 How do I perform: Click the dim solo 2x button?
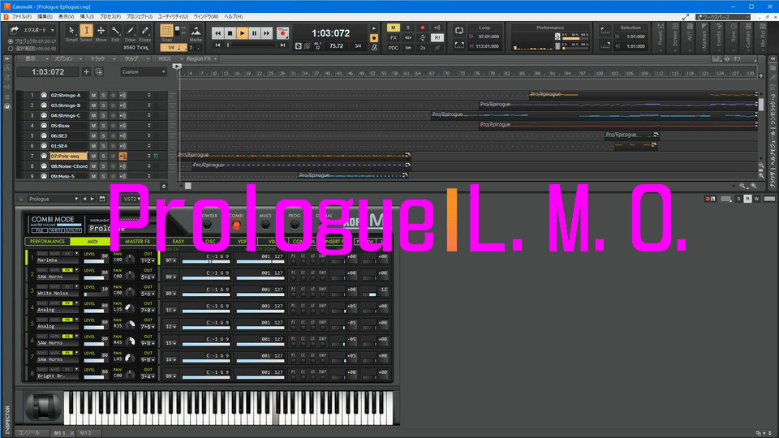(x=423, y=48)
